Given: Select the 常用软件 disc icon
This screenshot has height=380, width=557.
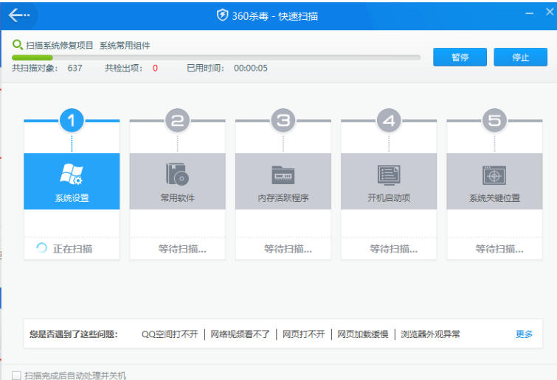Looking at the screenshot, I should coord(177,175).
